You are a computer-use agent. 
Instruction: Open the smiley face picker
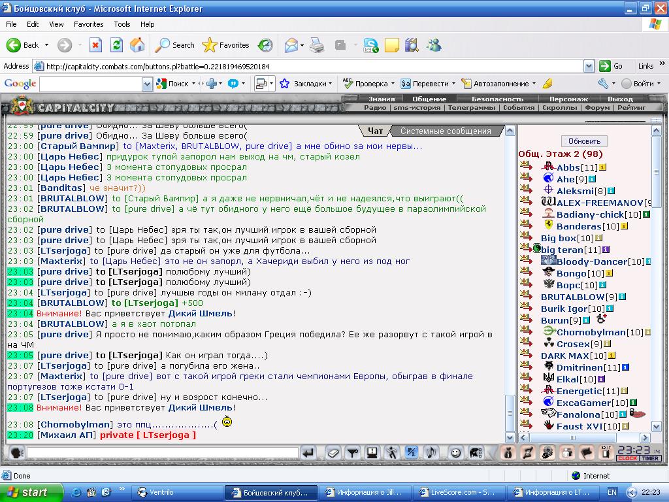[455, 452]
